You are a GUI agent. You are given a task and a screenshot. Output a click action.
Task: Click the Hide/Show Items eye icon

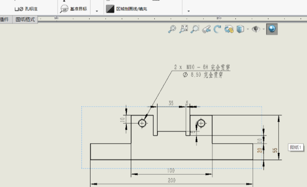(256, 29)
